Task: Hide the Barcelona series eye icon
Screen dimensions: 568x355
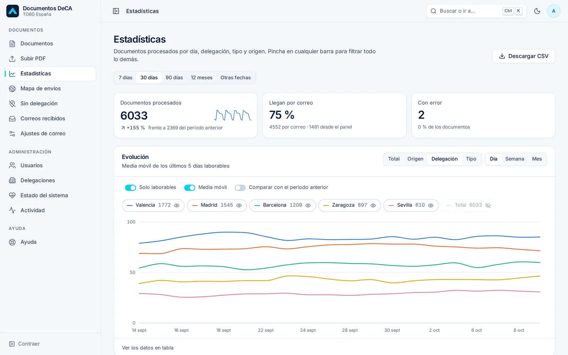Action: tap(308, 205)
